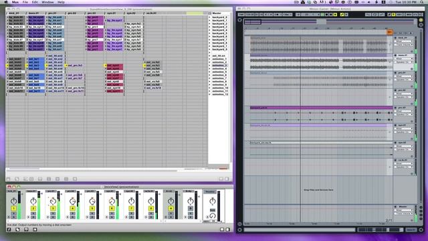
Task: Open Mixer chooser on Ableton kick_01 track
Action: coord(405,42)
